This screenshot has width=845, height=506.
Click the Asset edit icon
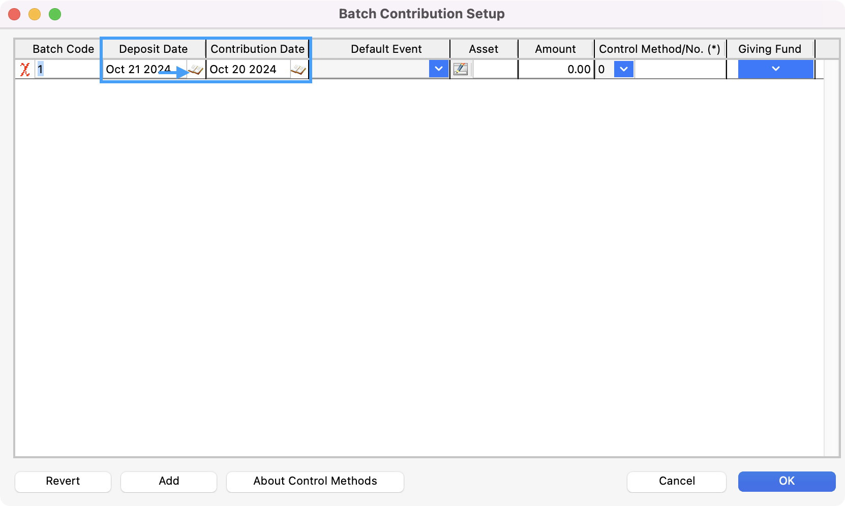pos(461,69)
